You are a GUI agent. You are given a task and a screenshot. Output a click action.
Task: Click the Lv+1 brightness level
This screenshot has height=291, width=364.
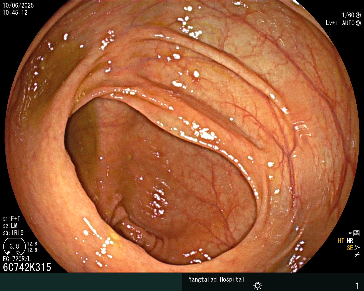332,23
